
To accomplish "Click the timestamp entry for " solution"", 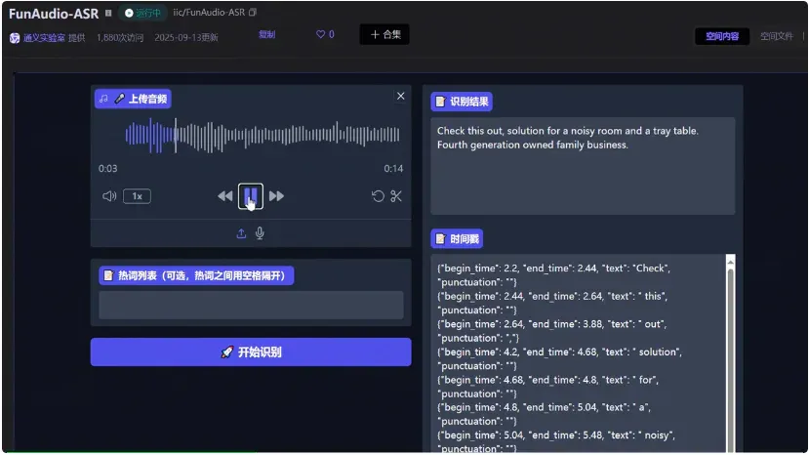I will click(560, 359).
